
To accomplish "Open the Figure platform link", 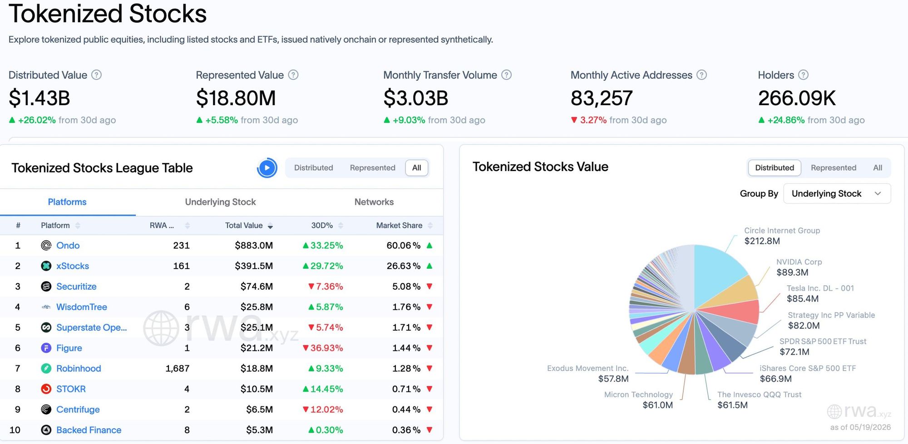I will (x=69, y=348).
